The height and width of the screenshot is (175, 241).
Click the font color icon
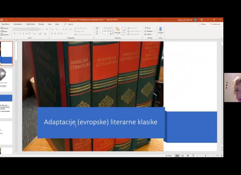(x=45, y=33)
